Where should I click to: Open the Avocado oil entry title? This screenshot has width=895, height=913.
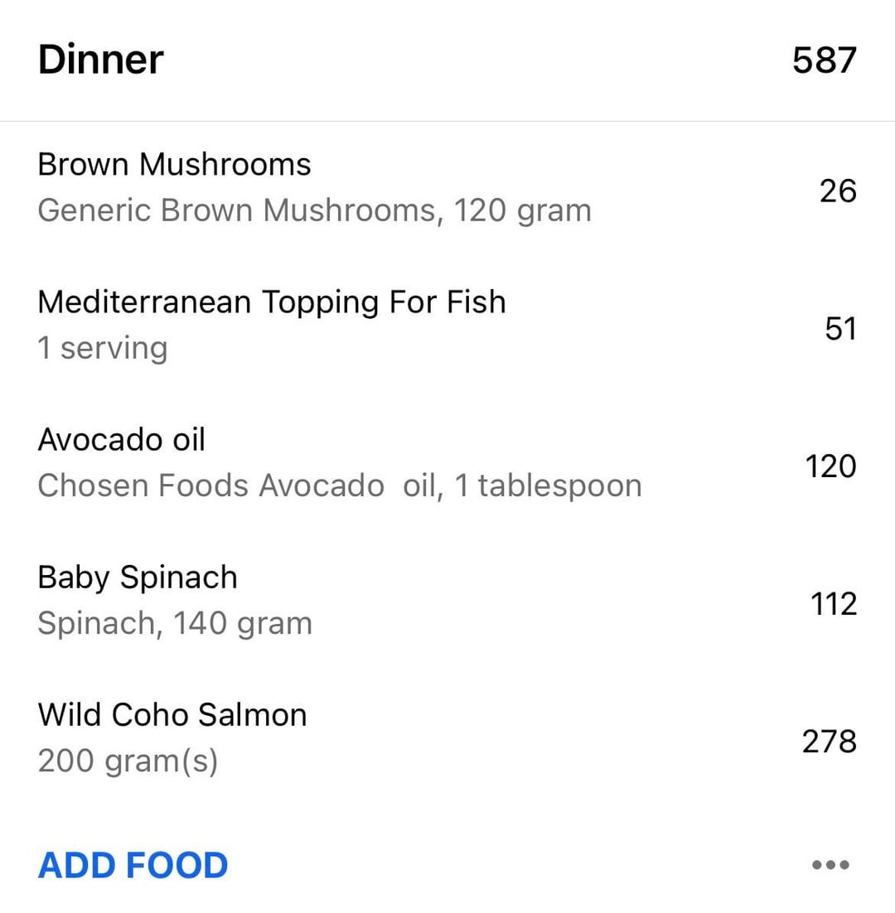click(x=121, y=439)
